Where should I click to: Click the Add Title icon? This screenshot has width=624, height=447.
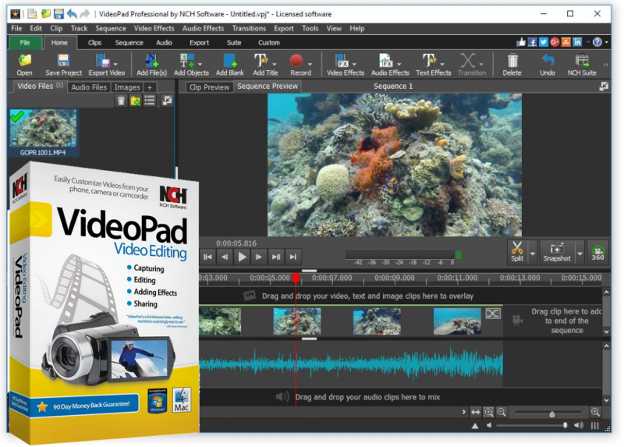261,65
